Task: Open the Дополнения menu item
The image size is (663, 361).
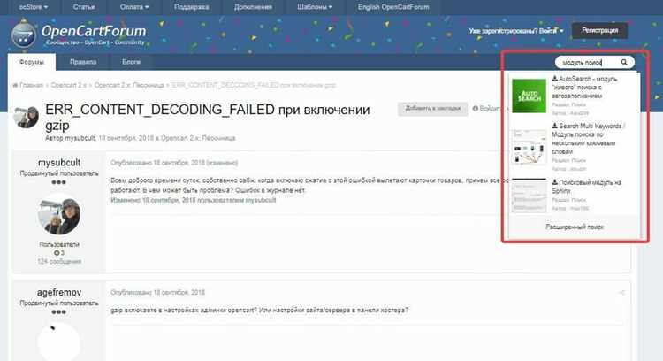Action: [x=253, y=7]
